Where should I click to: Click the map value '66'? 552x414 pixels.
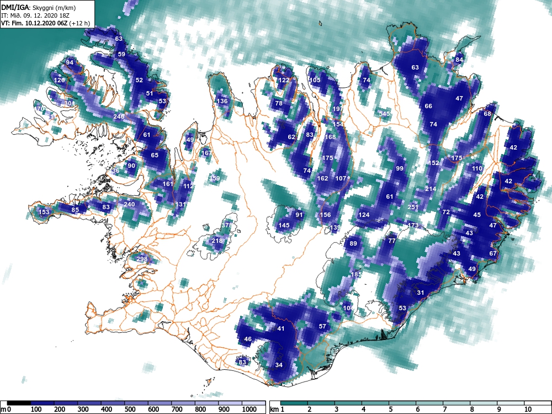point(428,106)
